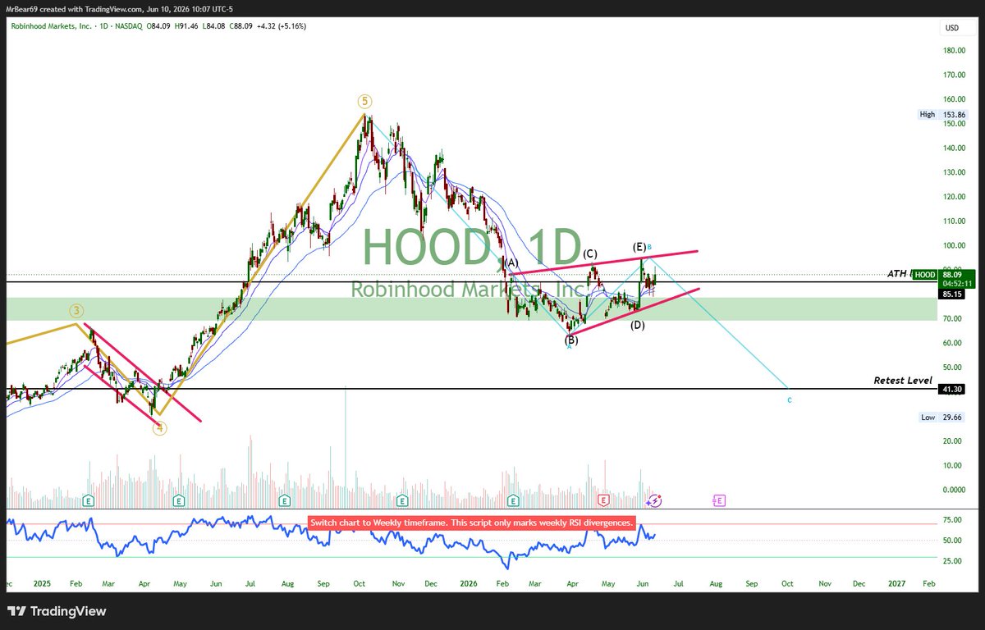Click the High 153.86 label

click(x=941, y=115)
